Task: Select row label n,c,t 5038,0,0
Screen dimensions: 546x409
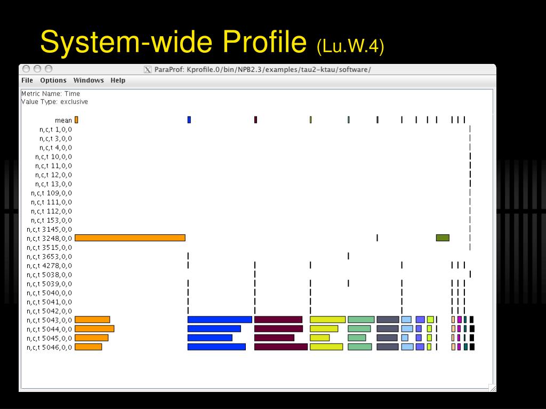Action: [50, 275]
